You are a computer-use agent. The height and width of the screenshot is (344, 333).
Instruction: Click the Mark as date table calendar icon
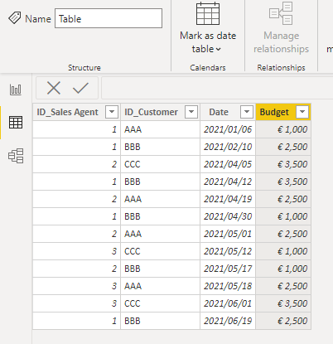point(208,14)
